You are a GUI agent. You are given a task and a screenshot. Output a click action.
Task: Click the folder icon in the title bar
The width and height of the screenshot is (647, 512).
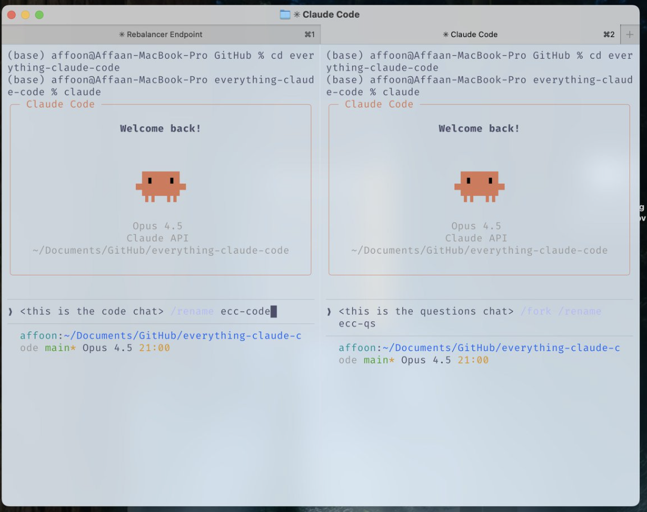click(285, 14)
